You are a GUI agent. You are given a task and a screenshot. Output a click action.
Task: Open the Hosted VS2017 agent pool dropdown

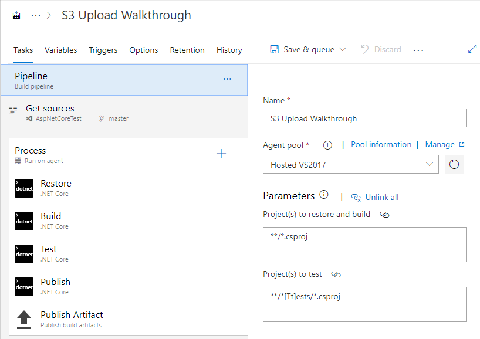click(429, 164)
